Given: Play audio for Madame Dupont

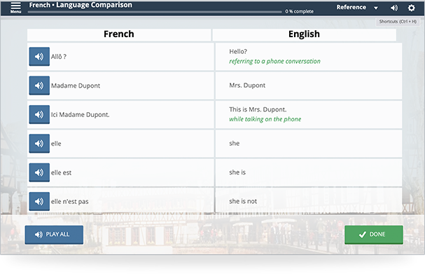Looking at the screenshot, I should coord(39,85).
